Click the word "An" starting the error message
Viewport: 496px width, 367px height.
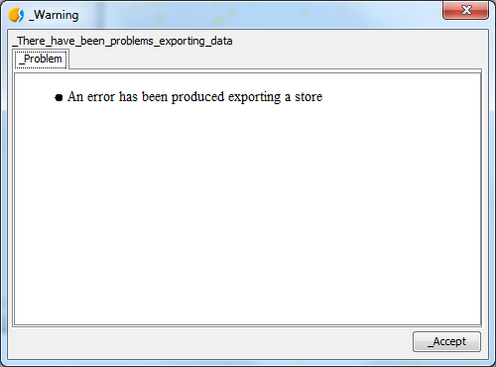75,96
